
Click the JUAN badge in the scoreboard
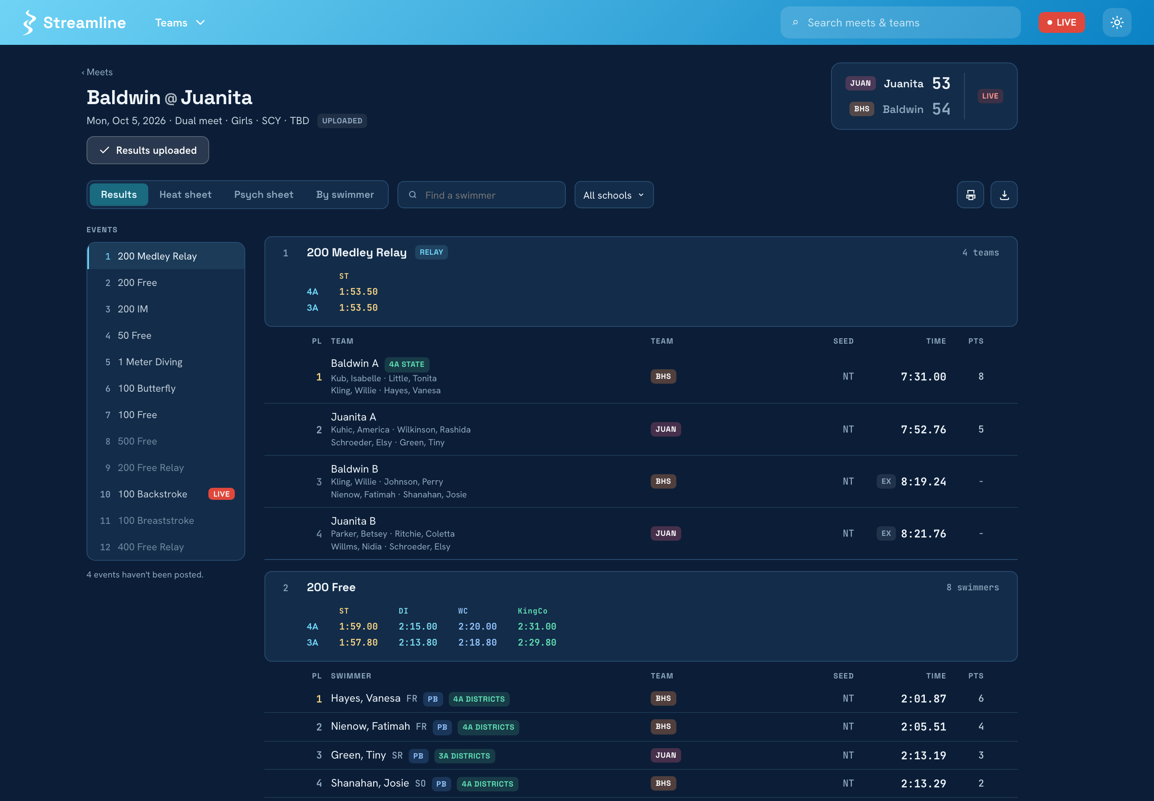(x=860, y=83)
